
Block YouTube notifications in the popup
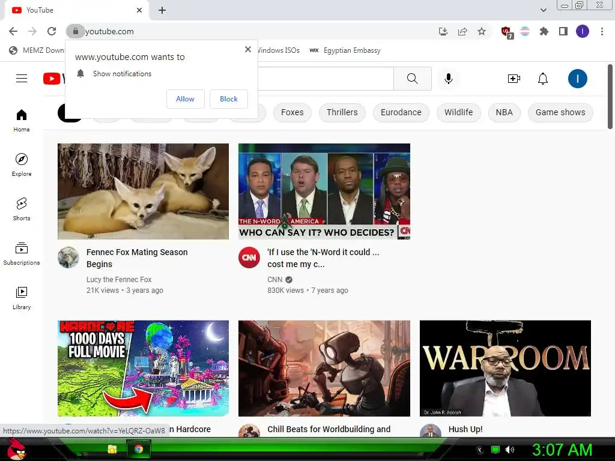pyautogui.click(x=229, y=99)
